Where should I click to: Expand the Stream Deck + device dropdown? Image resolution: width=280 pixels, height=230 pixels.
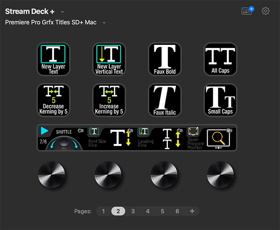[x=63, y=12]
